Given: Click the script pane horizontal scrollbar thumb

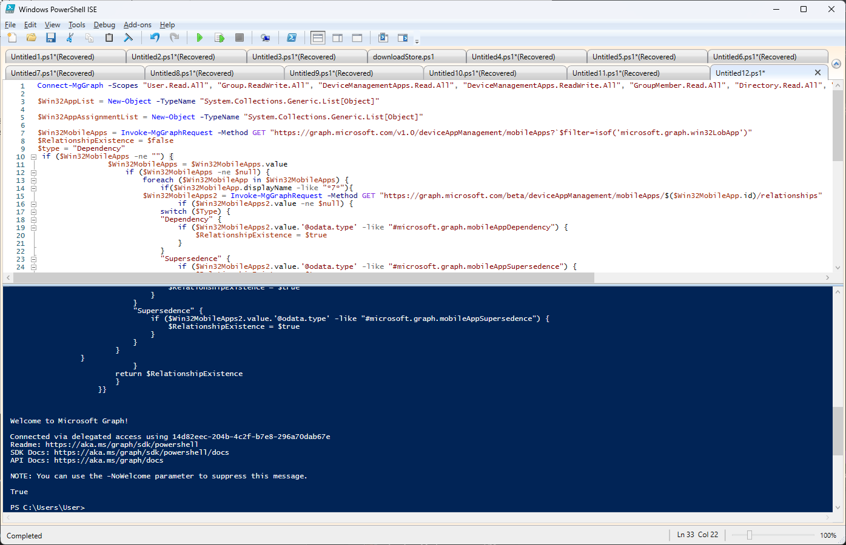Looking at the screenshot, I should (303, 277).
